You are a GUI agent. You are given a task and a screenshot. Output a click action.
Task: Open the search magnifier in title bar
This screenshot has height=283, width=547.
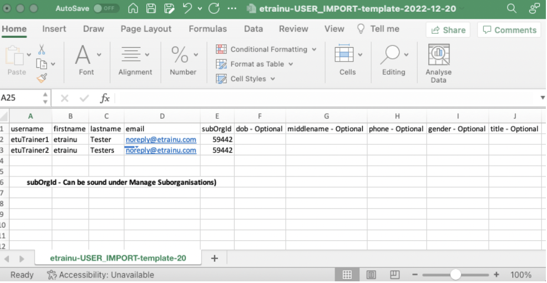click(511, 8)
